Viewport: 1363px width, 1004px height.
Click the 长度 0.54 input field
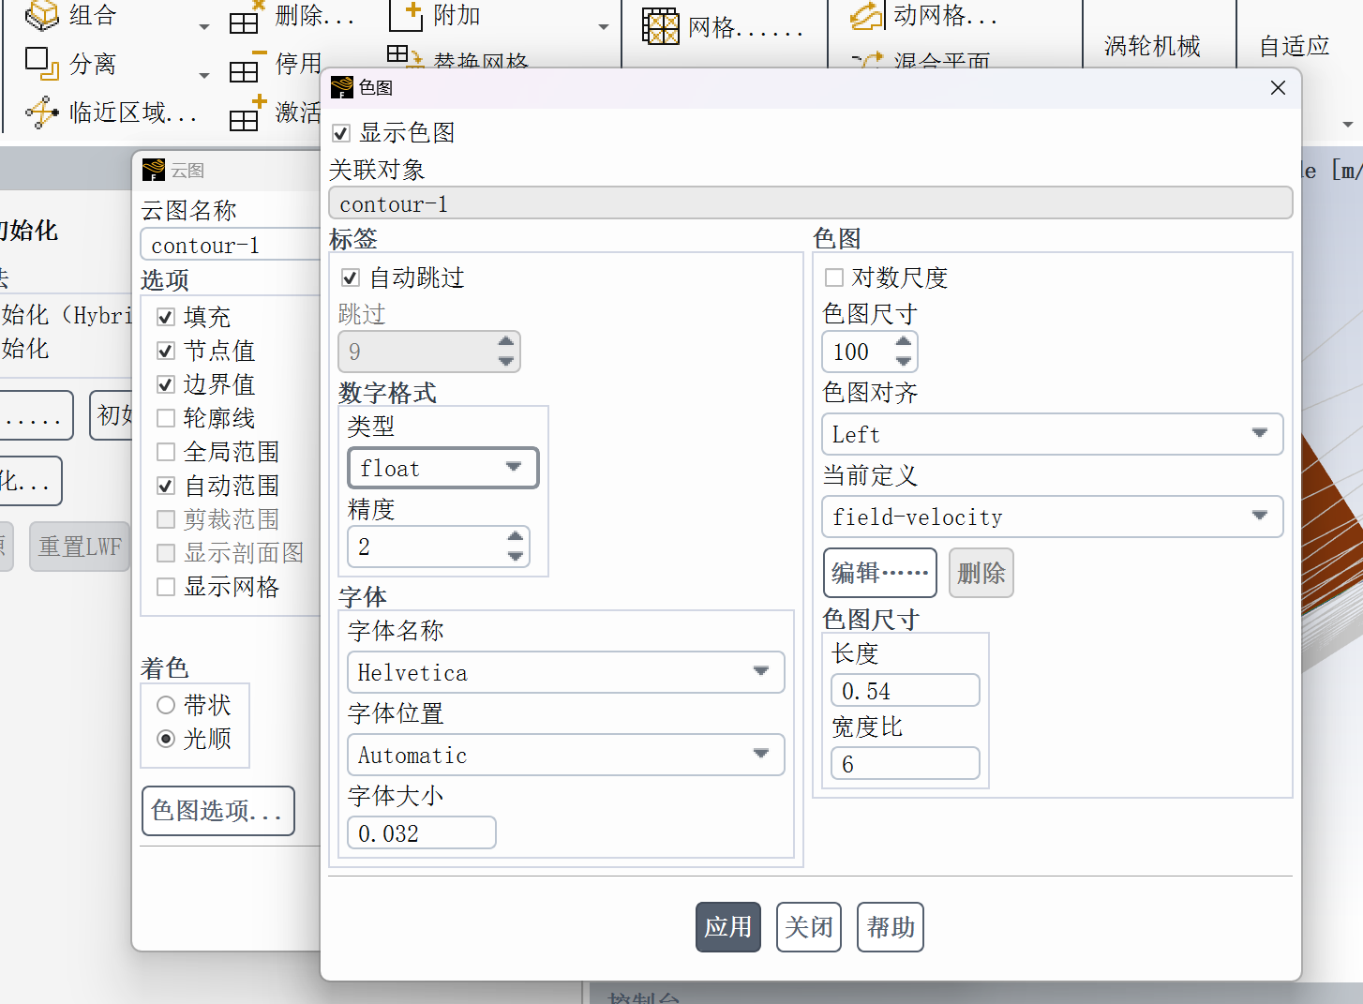[x=905, y=691]
